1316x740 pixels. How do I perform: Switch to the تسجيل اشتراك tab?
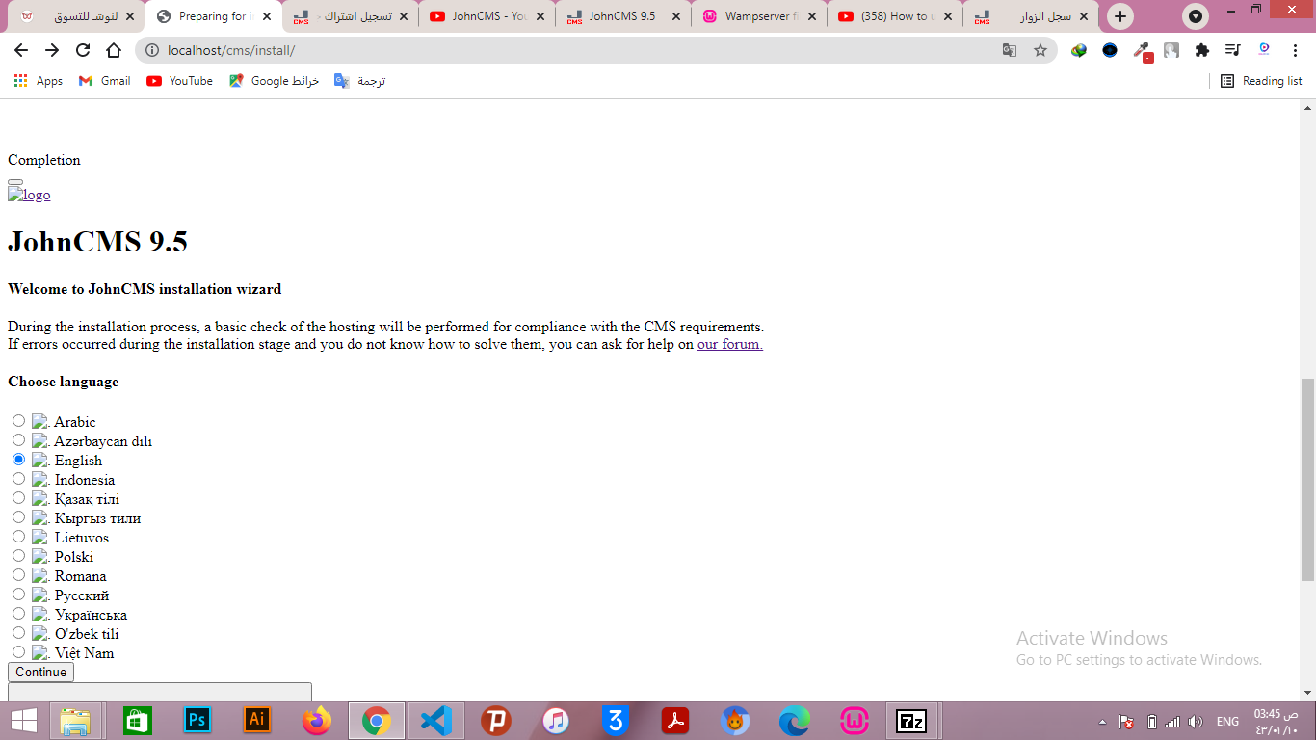[x=349, y=16]
